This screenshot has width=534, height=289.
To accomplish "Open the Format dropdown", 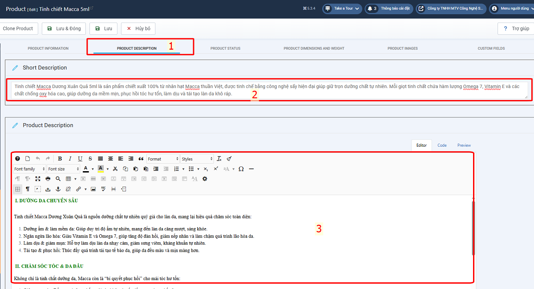I will (163, 159).
